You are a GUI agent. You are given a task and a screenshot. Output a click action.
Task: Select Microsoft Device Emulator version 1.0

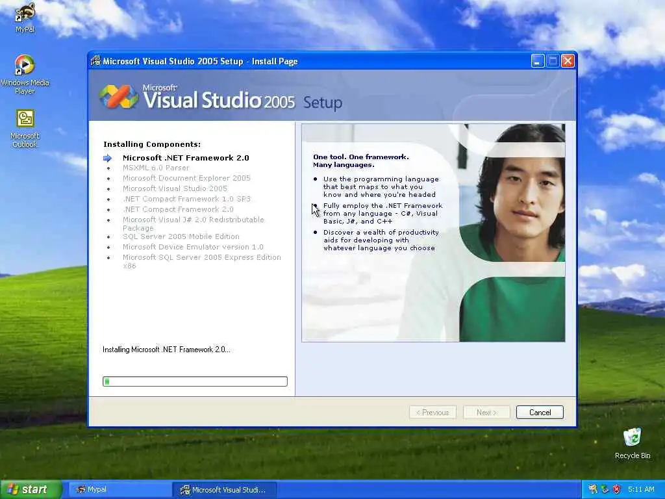(192, 247)
